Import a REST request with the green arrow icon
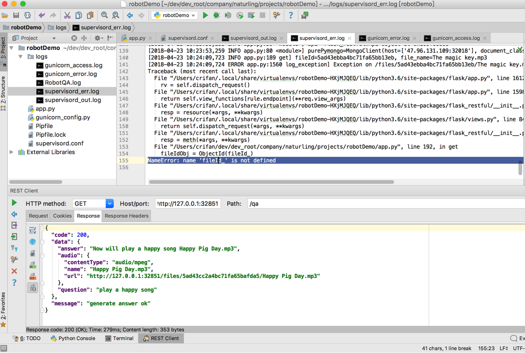This screenshot has width=525, height=353. 14,237
